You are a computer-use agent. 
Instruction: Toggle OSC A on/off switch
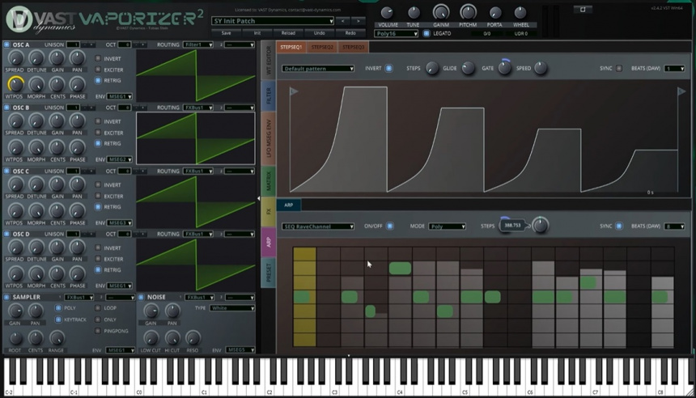(x=6, y=44)
